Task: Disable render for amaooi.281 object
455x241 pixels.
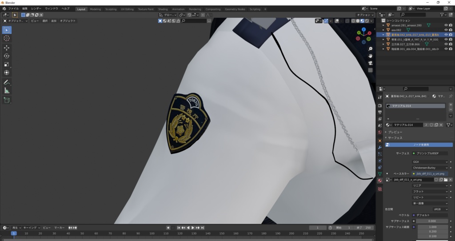Action: 451,25
